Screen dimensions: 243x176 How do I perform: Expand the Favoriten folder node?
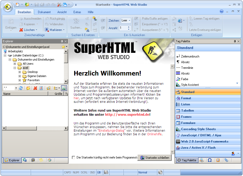point(20,80)
